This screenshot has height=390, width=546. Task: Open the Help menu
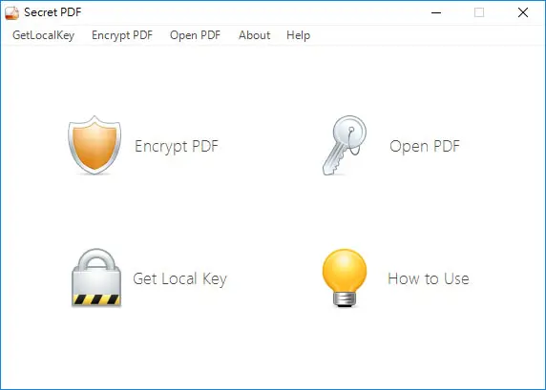[x=299, y=35]
